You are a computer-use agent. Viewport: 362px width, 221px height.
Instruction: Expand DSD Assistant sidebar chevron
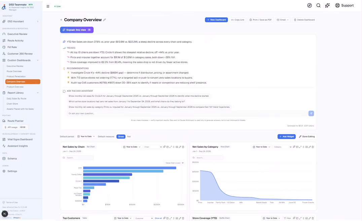tap(38, 22)
